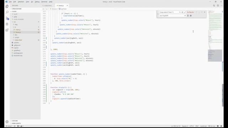
Task: Open the Source Control view
Action: coord(7,18)
